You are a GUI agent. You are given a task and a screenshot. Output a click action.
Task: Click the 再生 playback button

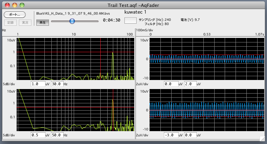[x=43, y=23]
